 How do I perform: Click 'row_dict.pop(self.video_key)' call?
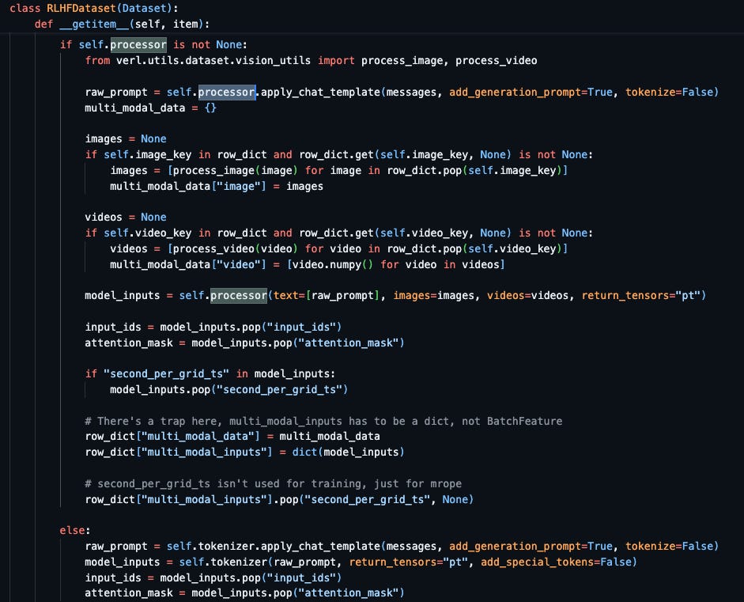(474, 248)
